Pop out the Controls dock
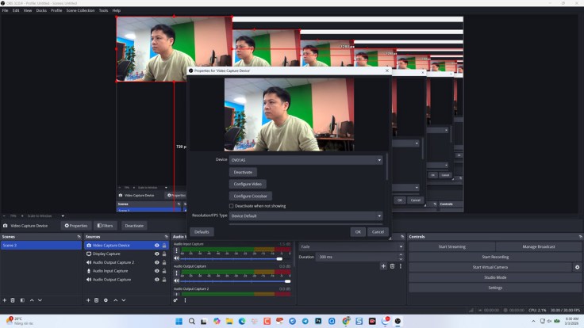Viewport: 584px width, 328px height. click(580, 237)
